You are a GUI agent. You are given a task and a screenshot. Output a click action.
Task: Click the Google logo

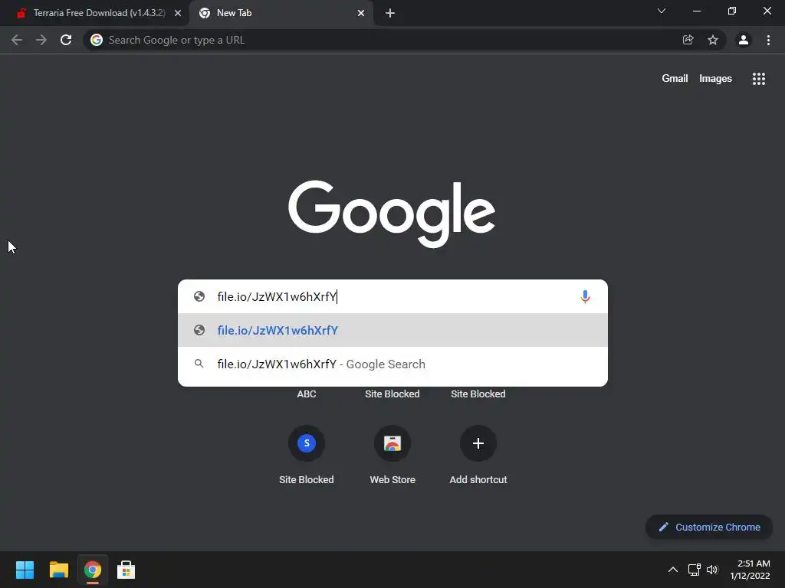tap(392, 214)
